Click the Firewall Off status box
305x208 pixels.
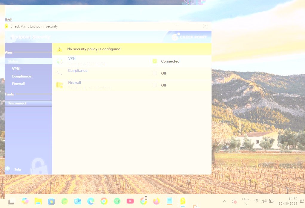coord(155,85)
